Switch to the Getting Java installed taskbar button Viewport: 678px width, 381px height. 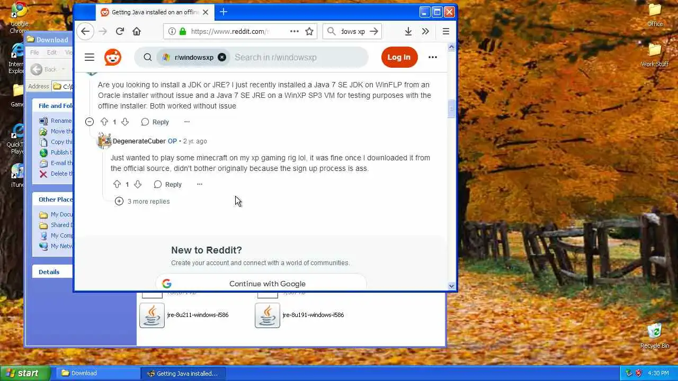(x=183, y=373)
